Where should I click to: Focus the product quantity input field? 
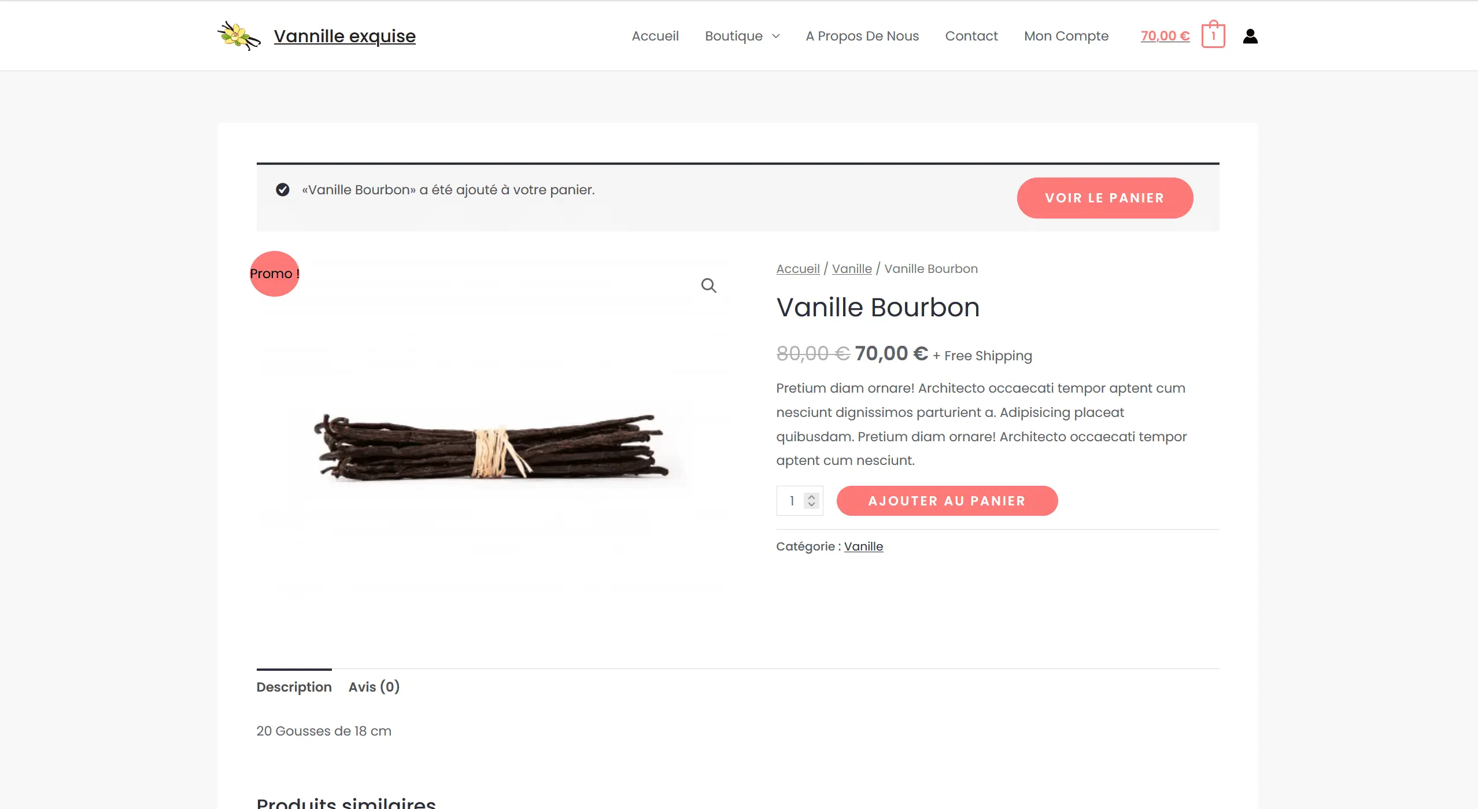point(791,501)
